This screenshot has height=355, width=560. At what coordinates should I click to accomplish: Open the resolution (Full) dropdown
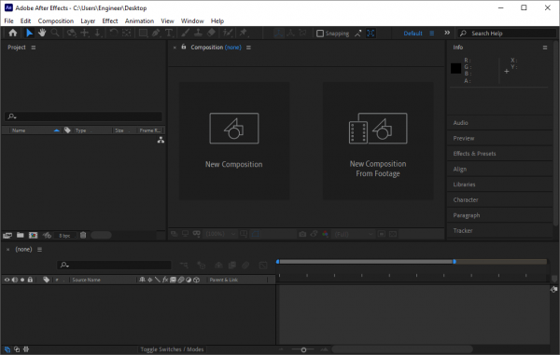coord(354,234)
